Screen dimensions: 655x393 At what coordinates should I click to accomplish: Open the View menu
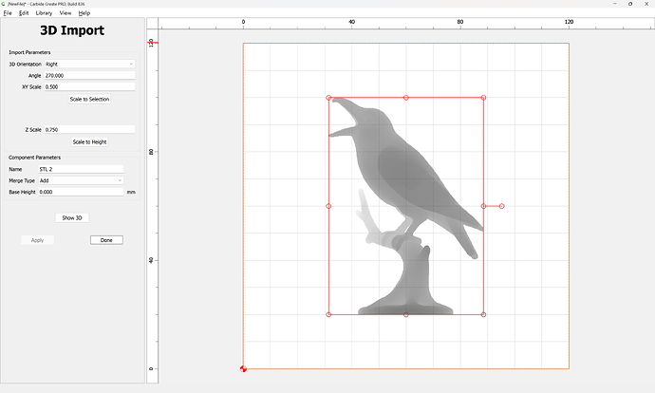coord(65,13)
